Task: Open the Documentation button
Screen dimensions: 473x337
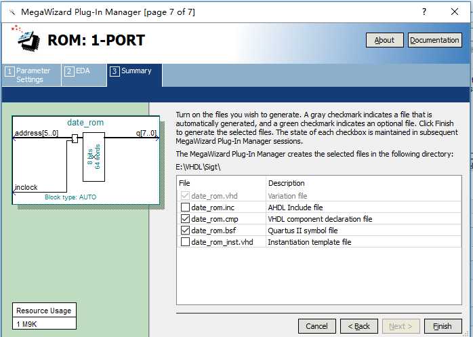Action: (434, 40)
